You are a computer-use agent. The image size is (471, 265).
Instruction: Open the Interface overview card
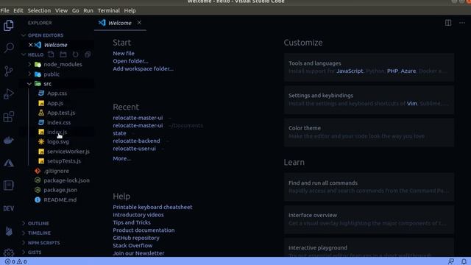[369, 219]
